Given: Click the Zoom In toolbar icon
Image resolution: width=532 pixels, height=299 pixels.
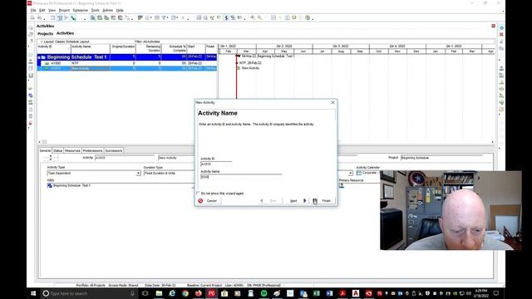Looking at the screenshot, I should click(x=253, y=17).
